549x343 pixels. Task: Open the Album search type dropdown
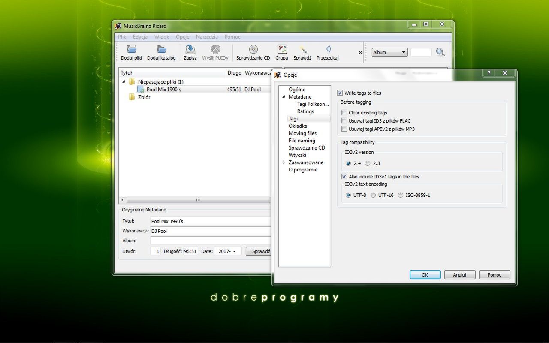click(x=389, y=52)
